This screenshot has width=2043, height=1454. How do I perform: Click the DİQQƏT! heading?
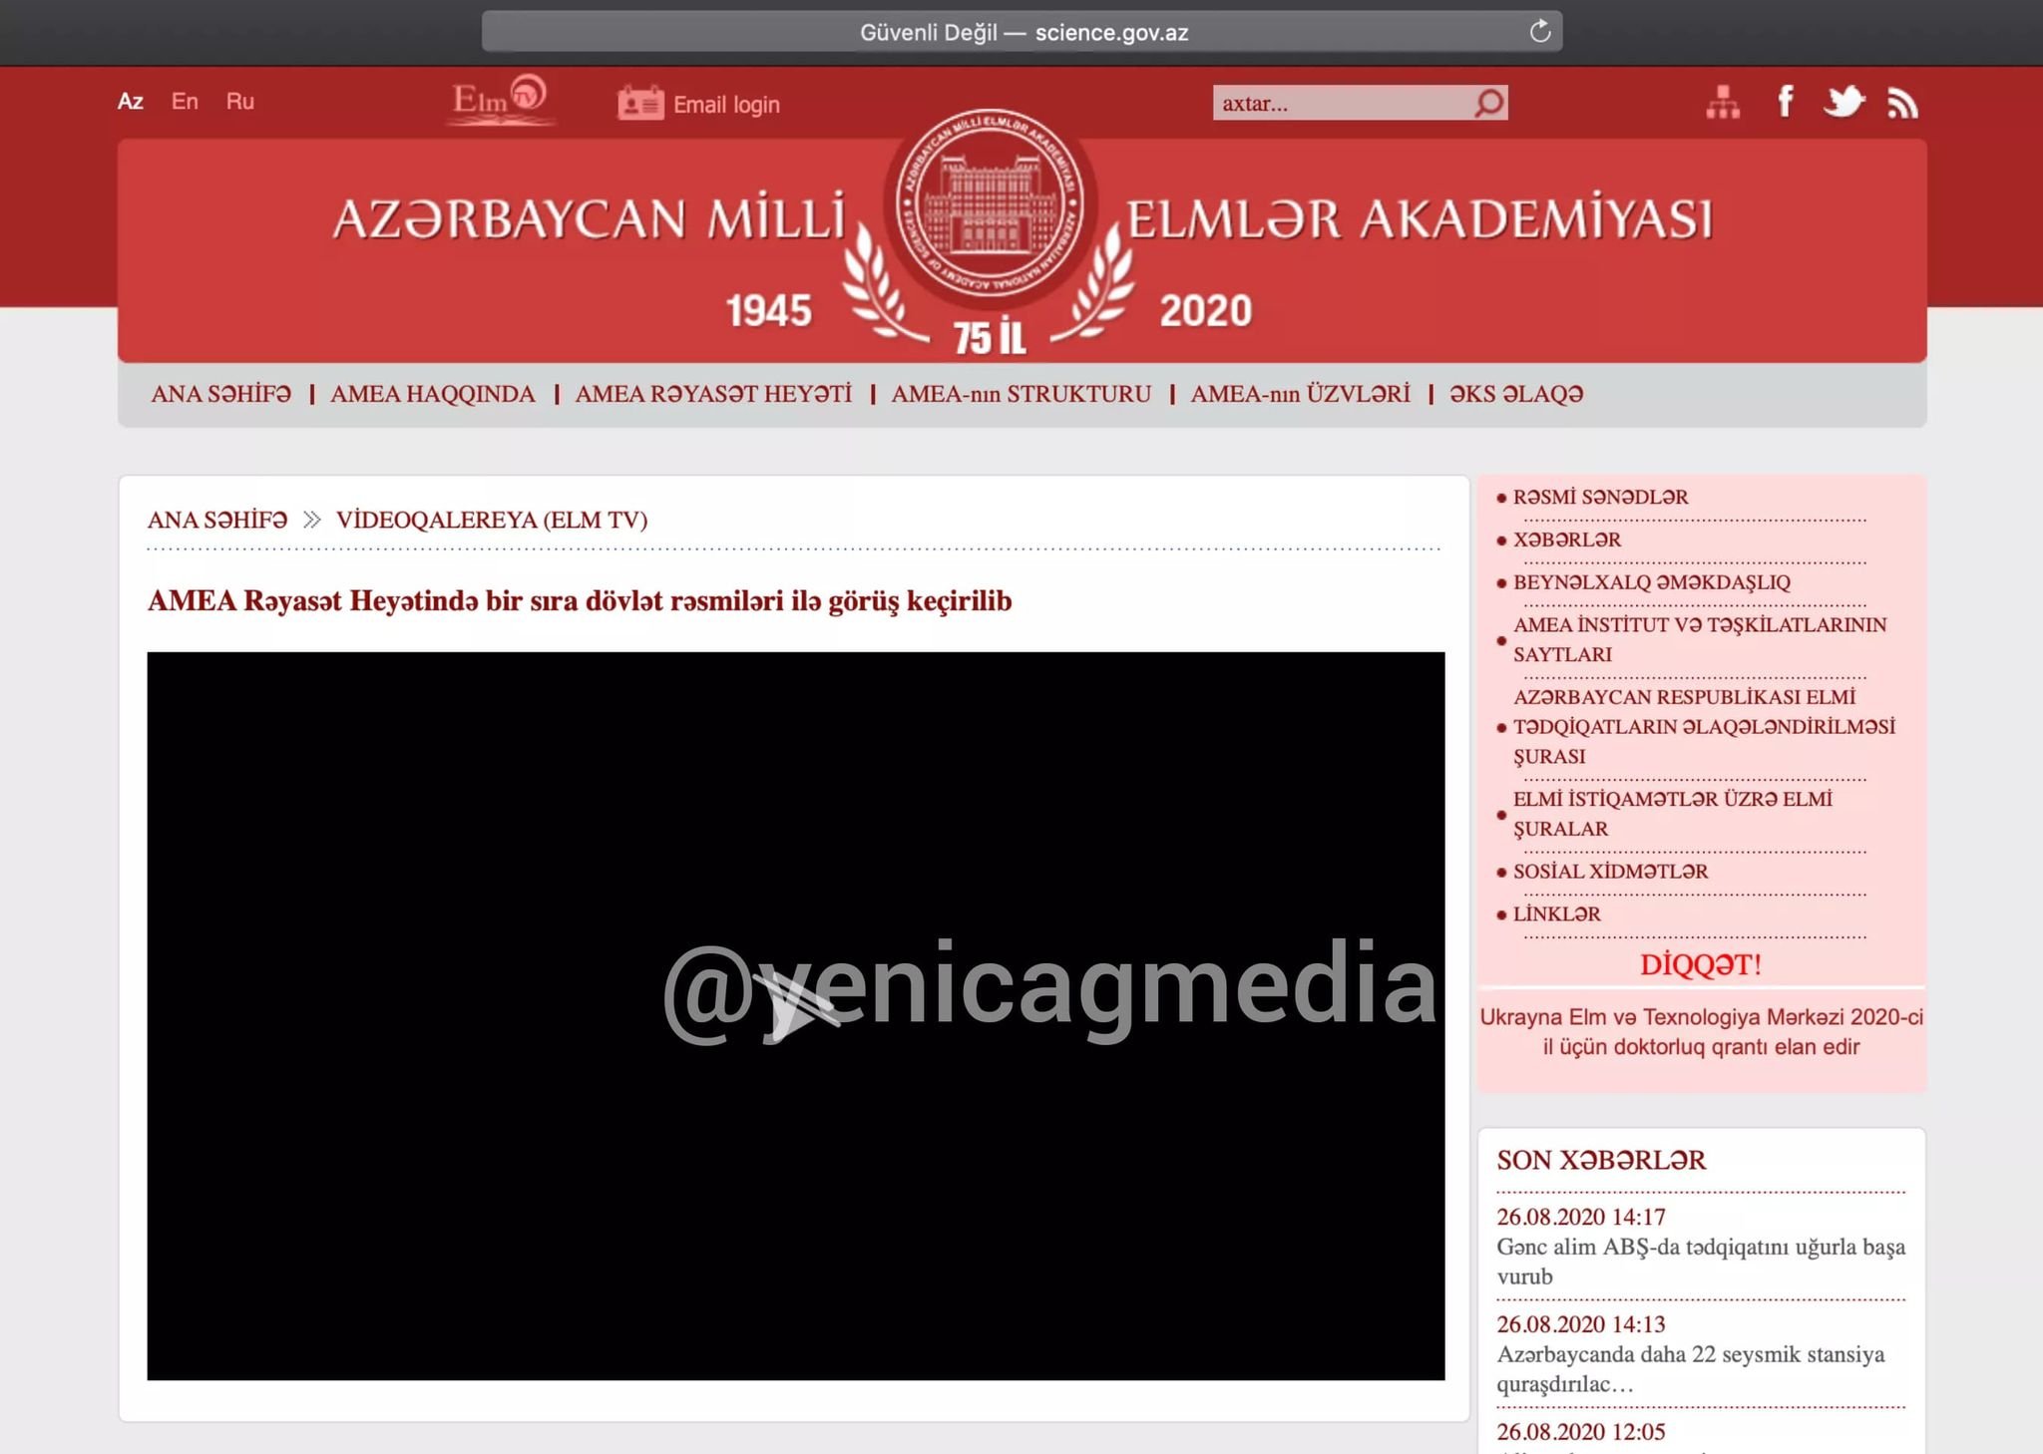[x=1701, y=964]
